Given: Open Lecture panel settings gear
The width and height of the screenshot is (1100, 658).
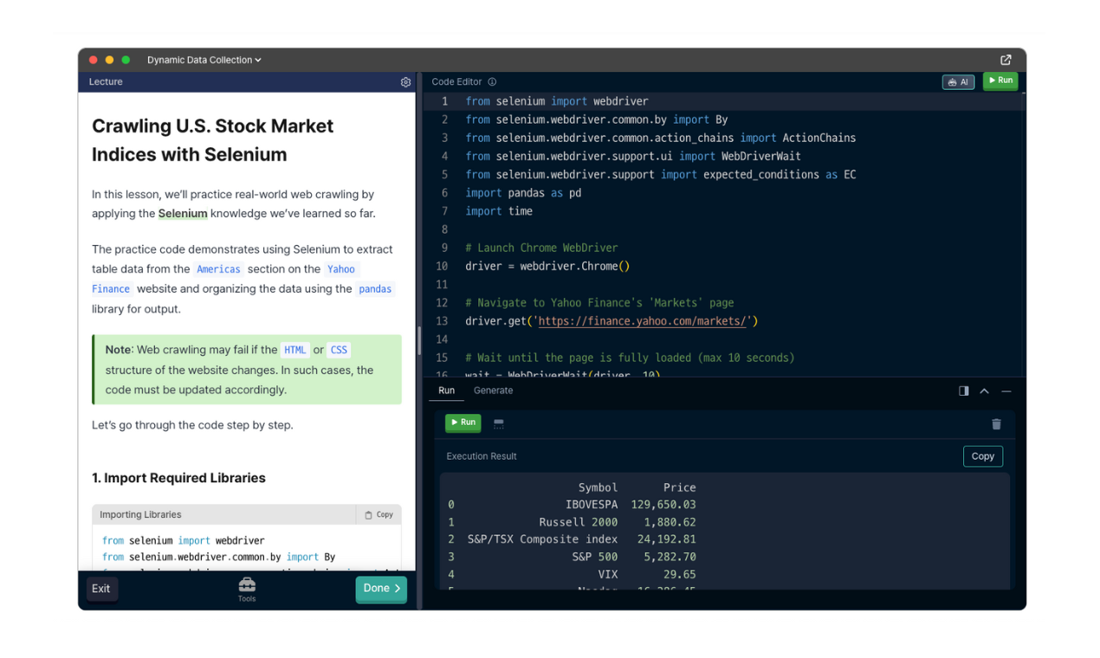Looking at the screenshot, I should (405, 82).
